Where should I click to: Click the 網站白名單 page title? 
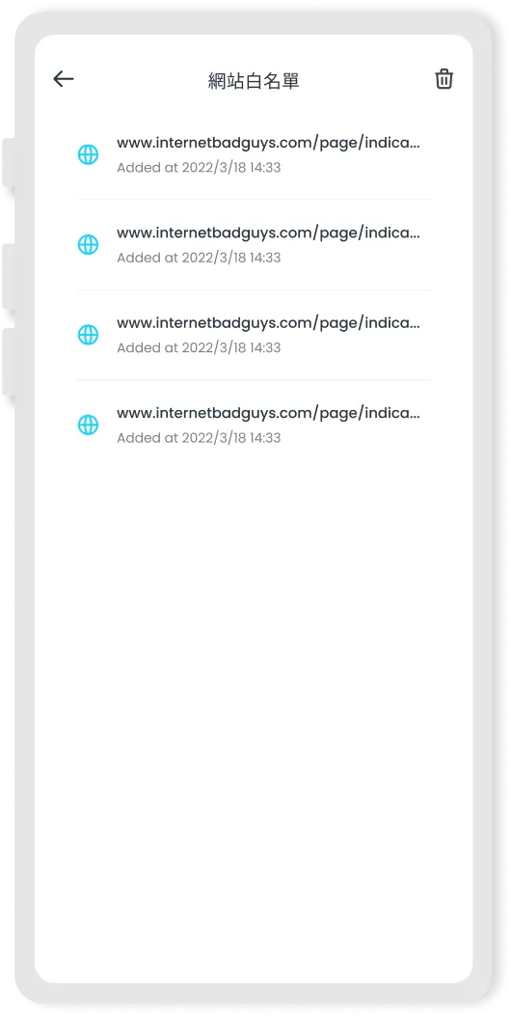(x=254, y=81)
